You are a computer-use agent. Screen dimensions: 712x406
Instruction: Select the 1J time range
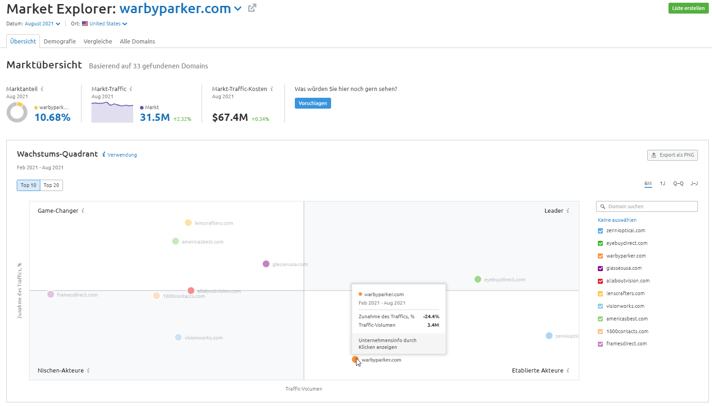click(663, 184)
